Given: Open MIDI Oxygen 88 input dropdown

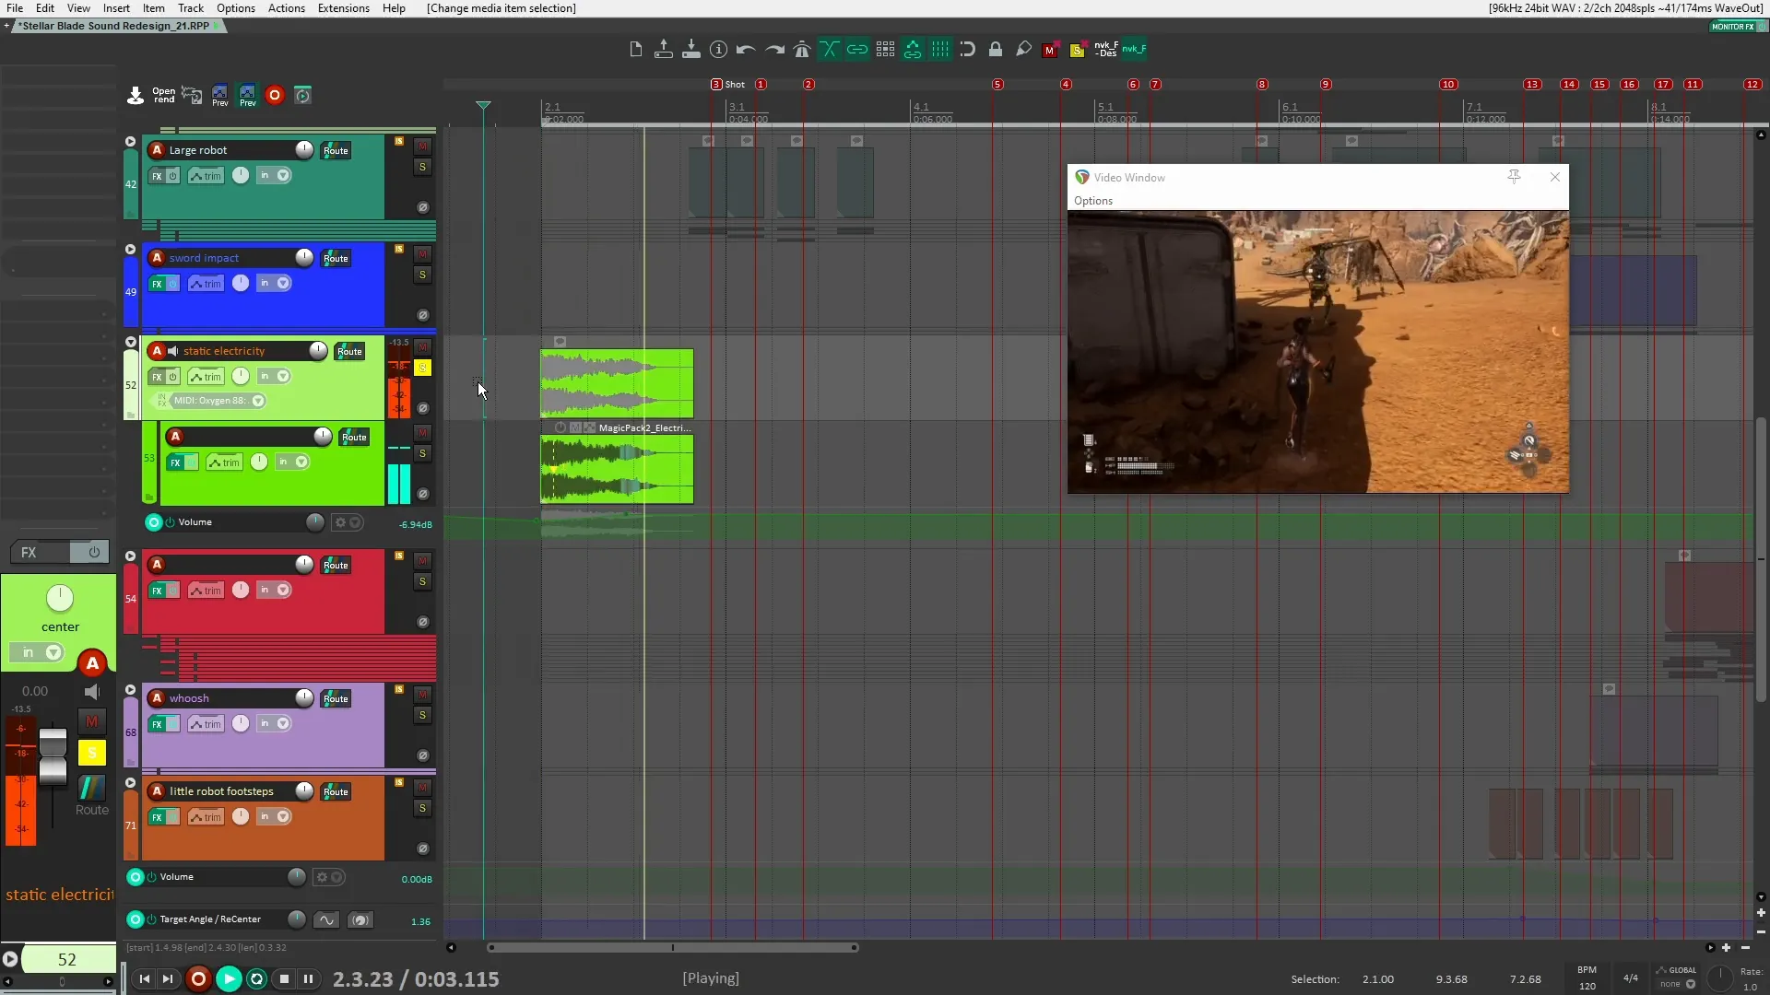Looking at the screenshot, I should click(x=258, y=401).
